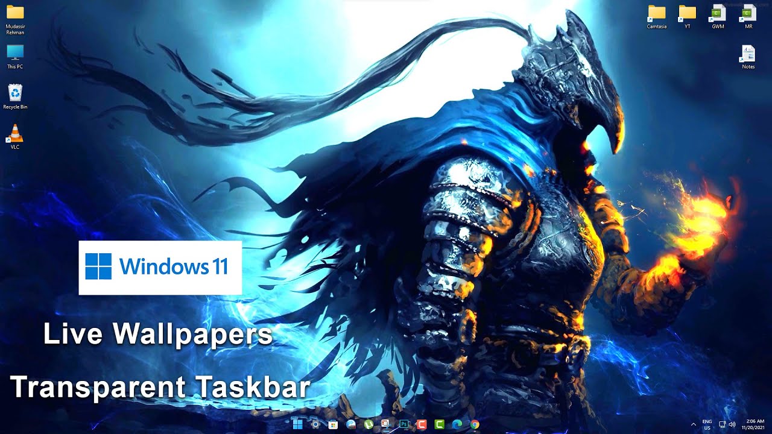The height and width of the screenshot is (434, 772).
Task: Launch Settings from the taskbar gear icon
Action: (315, 424)
